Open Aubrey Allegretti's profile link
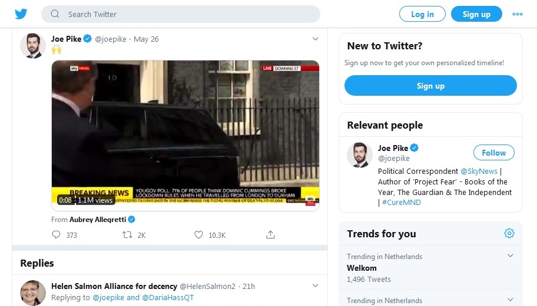The height and width of the screenshot is (306, 537). (98, 219)
